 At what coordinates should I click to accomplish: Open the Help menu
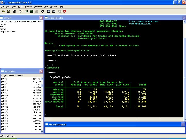tap(61, 7)
